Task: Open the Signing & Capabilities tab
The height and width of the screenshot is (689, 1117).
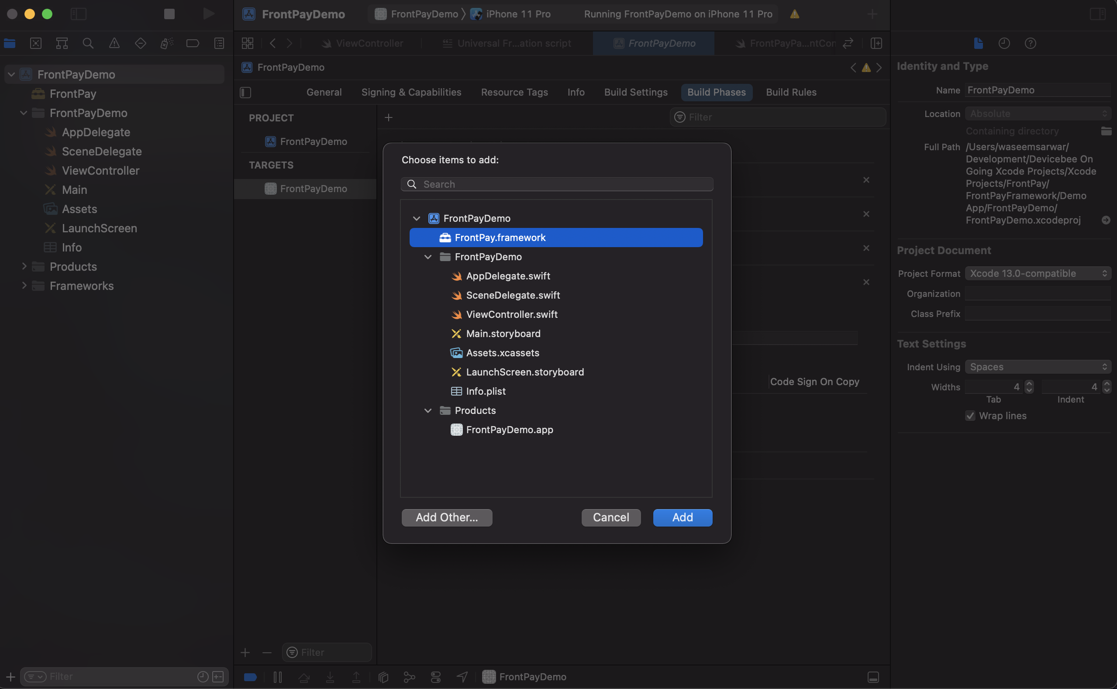Action: (411, 92)
